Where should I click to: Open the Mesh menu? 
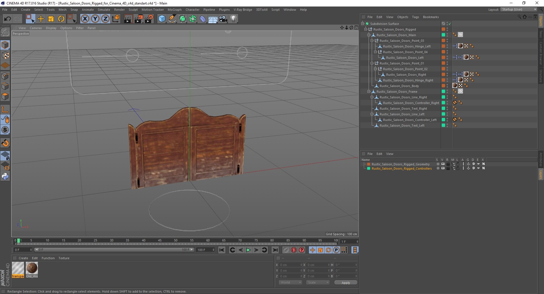point(62,10)
